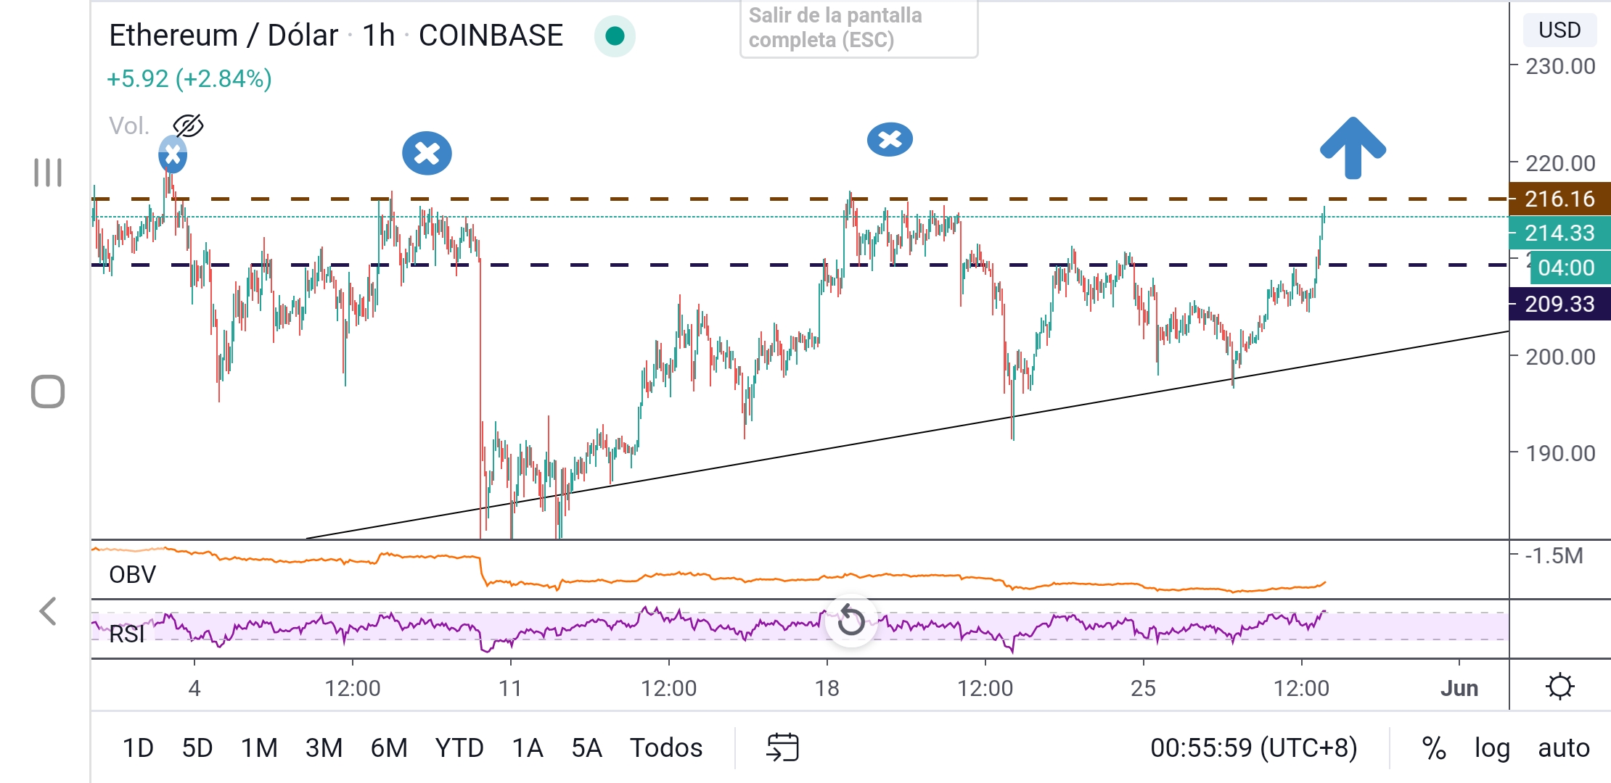This screenshot has height=783, width=1611.
Task: Open chart settings gear icon
Action: click(x=1559, y=687)
